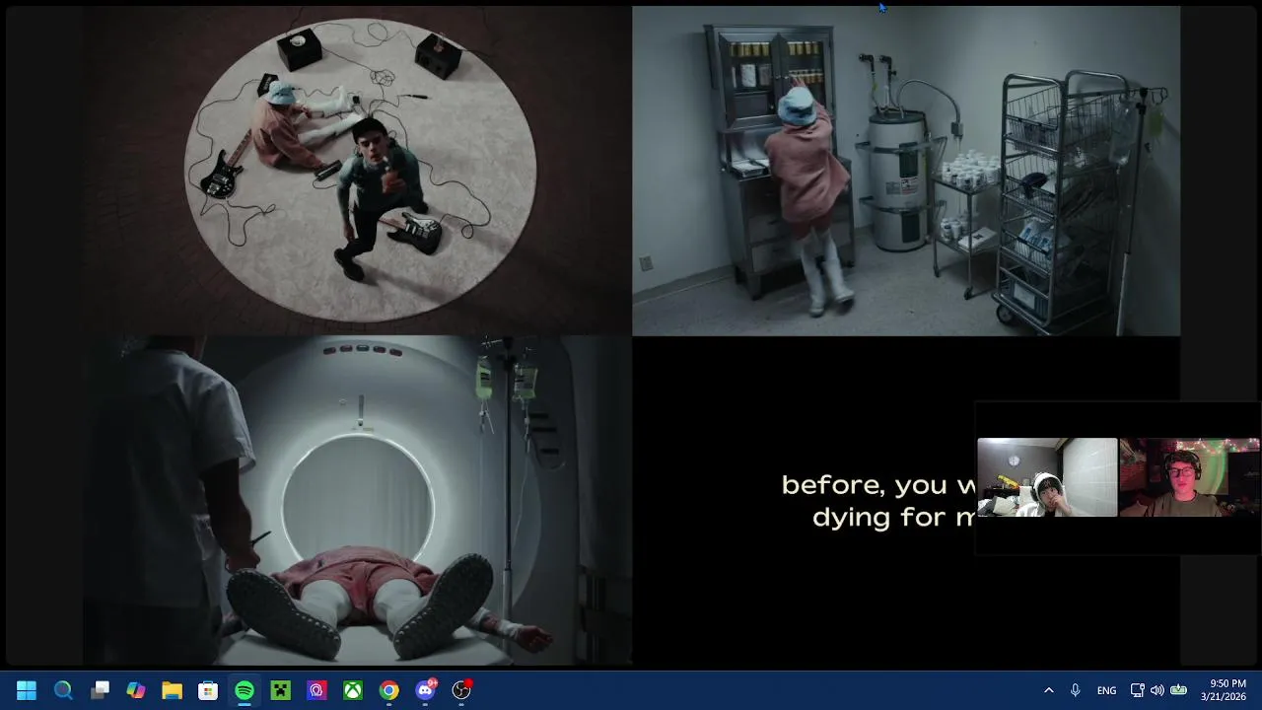Open the Microsoft Store taskbar icon

208,690
